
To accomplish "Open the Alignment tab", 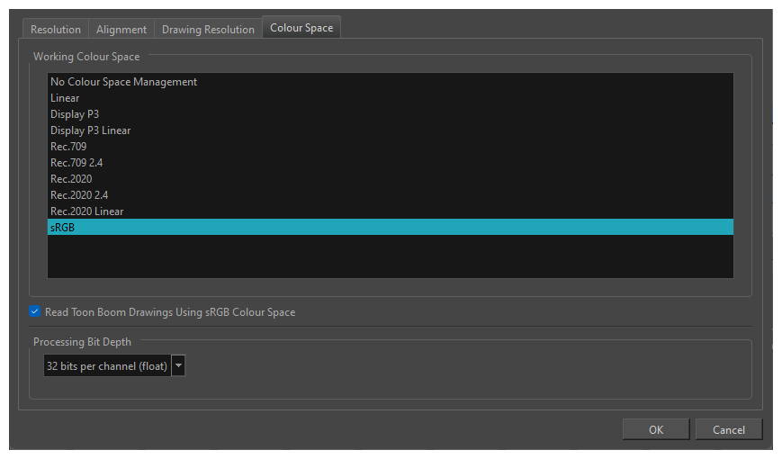I will tap(121, 29).
